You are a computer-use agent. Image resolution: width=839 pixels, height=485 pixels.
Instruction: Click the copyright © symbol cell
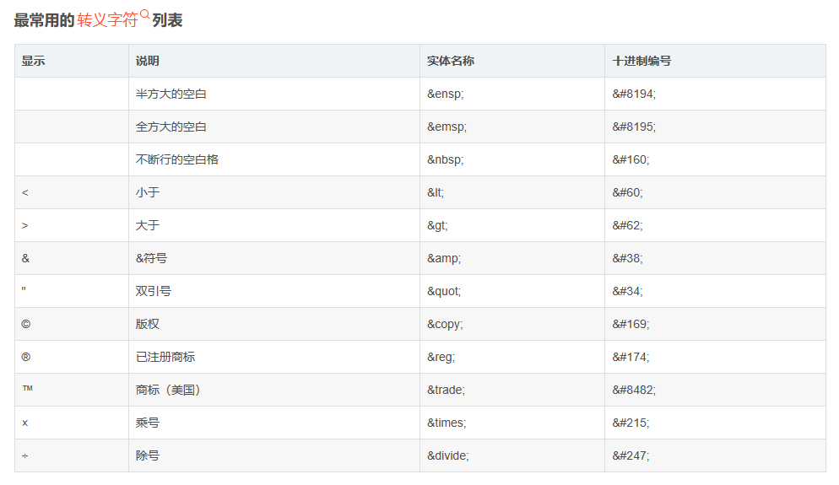point(26,324)
